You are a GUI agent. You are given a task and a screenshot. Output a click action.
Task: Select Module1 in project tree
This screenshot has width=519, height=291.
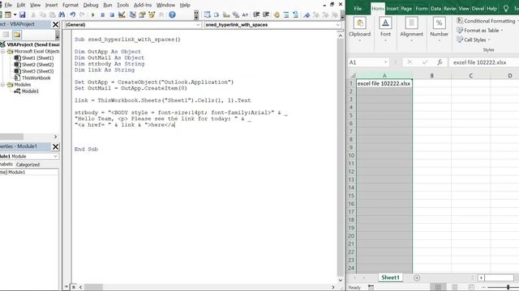[30, 91]
